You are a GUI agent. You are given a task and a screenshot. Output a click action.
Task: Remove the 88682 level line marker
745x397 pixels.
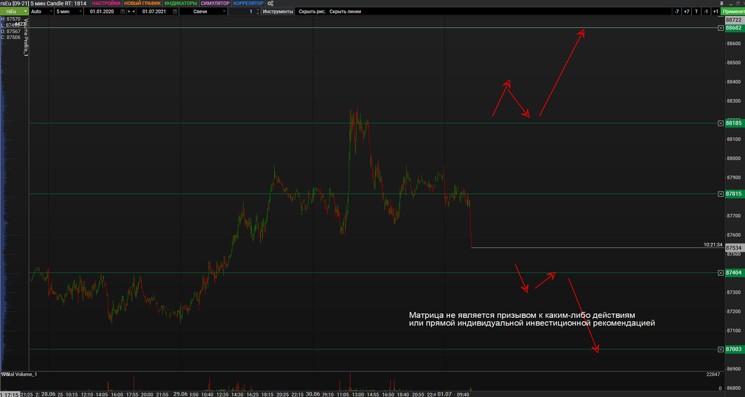[721, 28]
